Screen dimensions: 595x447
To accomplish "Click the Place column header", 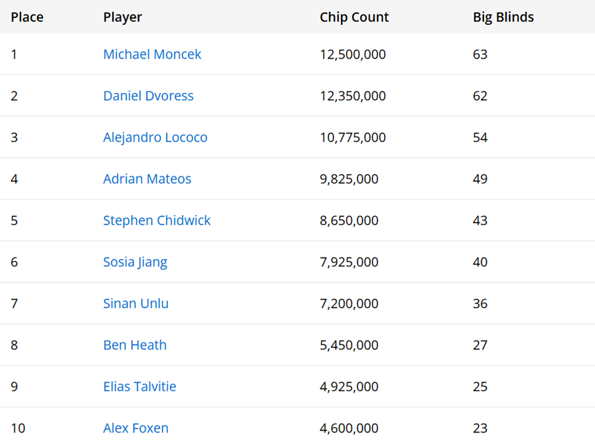I will pos(27,17).
